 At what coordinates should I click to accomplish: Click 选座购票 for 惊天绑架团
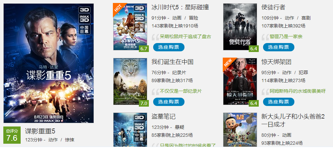pos(278,102)
